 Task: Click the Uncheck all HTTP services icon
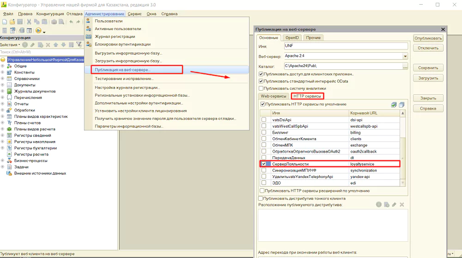click(x=401, y=104)
